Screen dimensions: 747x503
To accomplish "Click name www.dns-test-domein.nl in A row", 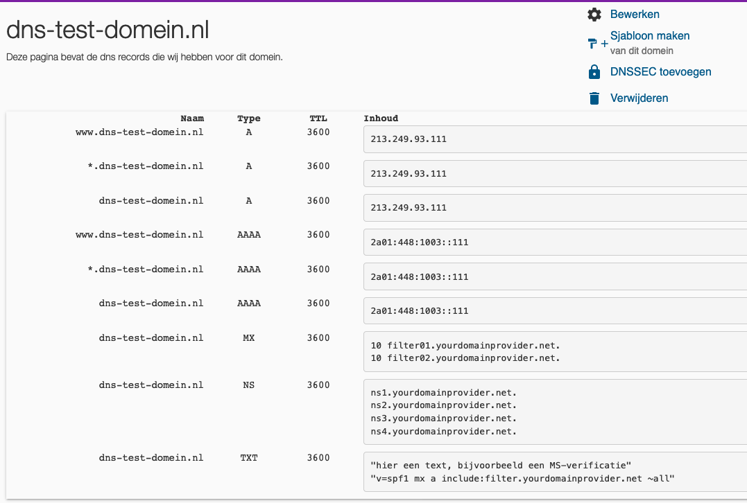I will tap(139, 132).
